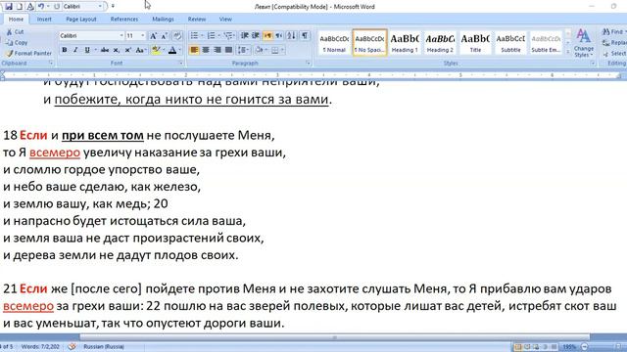
Task: Open the bullets list dropdown
Action: coord(202,36)
